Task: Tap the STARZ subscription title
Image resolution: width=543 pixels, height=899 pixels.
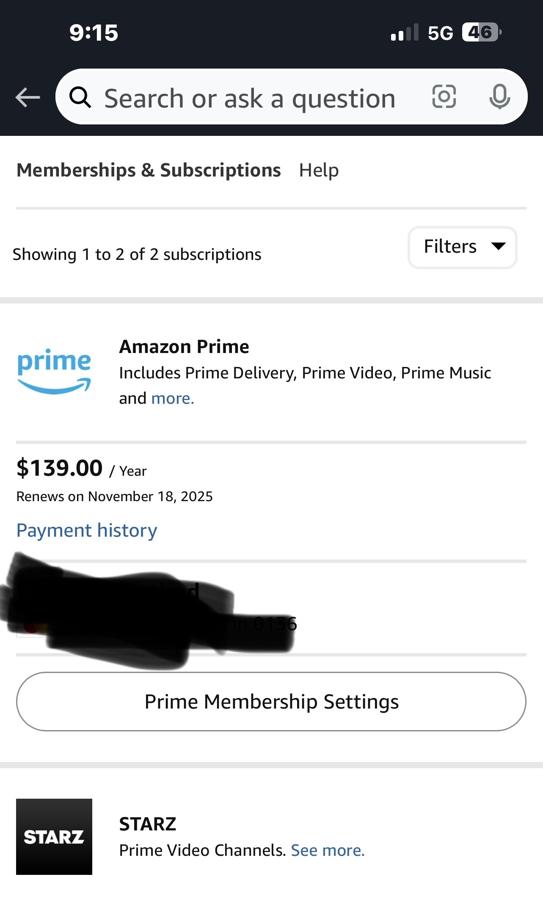Action: 148,824
